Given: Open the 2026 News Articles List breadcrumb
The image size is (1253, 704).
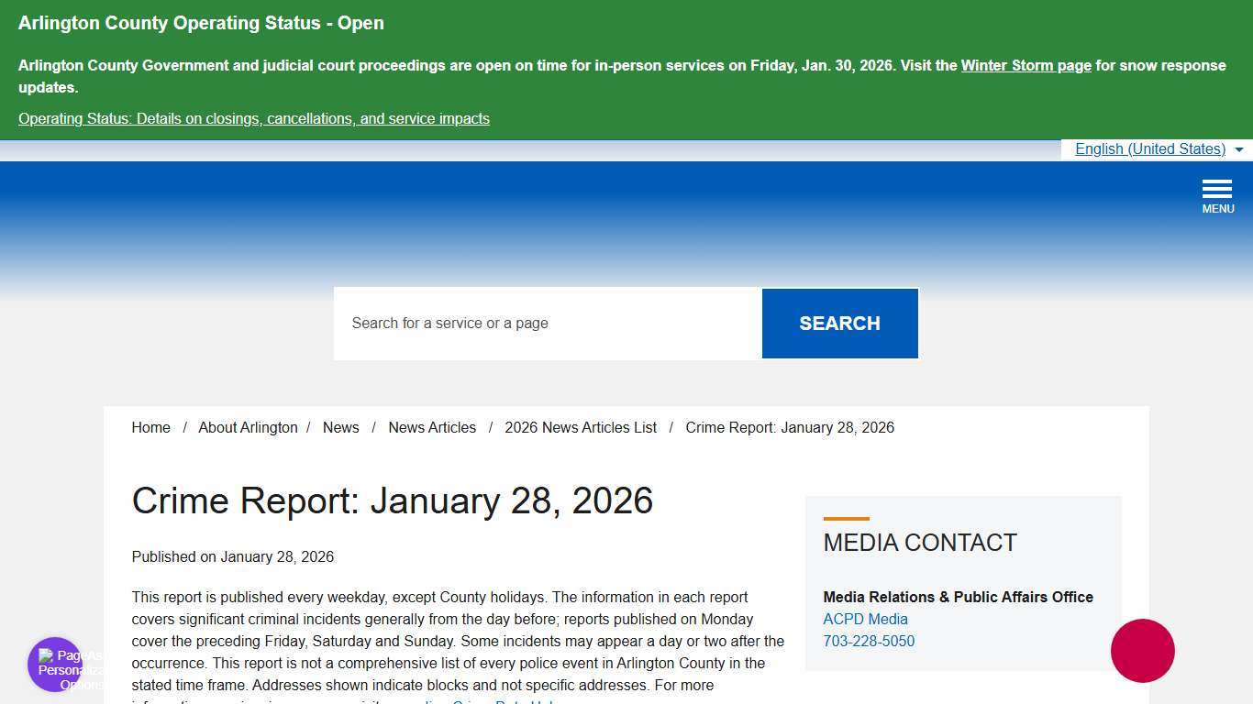Looking at the screenshot, I should pyautogui.click(x=581, y=427).
